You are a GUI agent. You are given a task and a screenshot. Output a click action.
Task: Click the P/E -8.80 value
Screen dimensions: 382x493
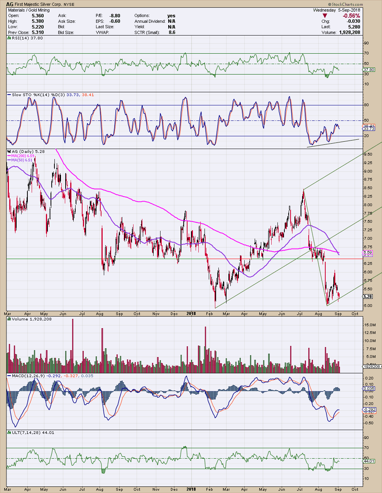[115, 16]
